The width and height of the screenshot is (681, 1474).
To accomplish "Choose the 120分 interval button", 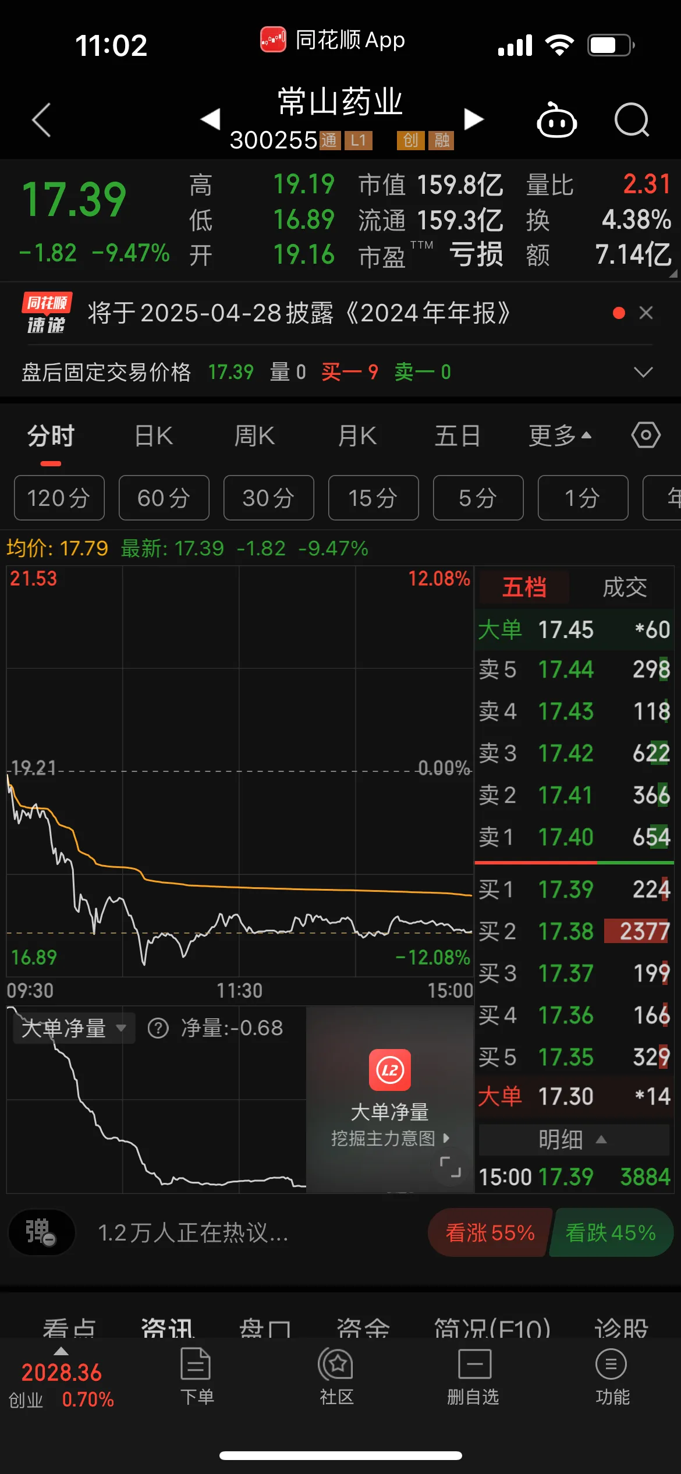I will tap(59, 498).
